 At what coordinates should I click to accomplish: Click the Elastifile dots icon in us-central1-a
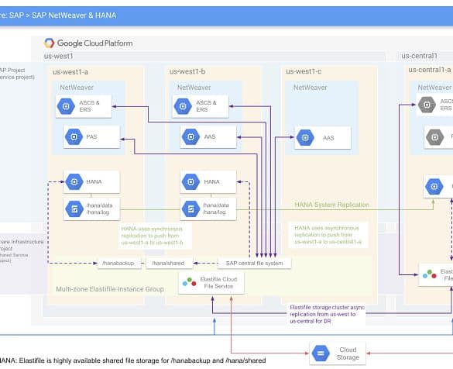pyautogui.click(x=430, y=274)
